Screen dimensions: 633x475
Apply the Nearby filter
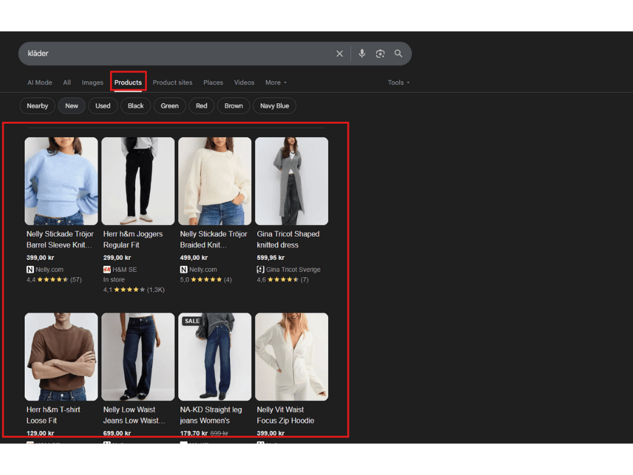[x=37, y=105]
